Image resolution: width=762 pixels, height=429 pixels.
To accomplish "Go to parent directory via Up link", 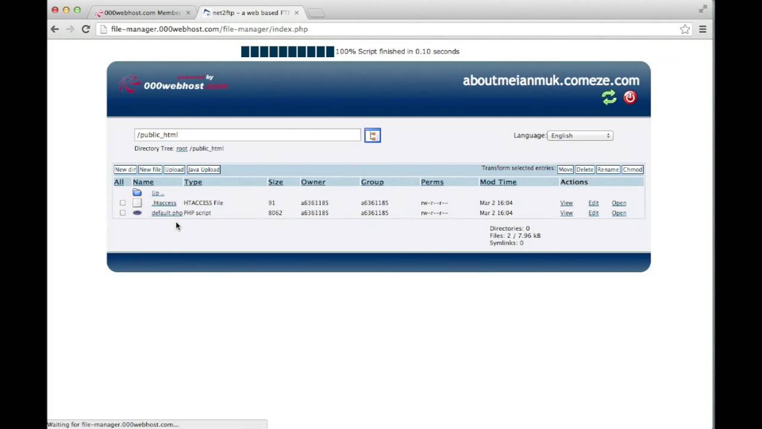I will click(157, 193).
